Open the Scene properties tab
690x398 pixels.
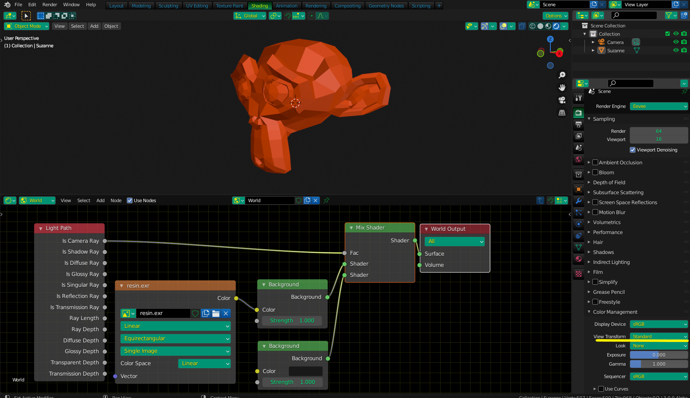pyautogui.click(x=579, y=148)
